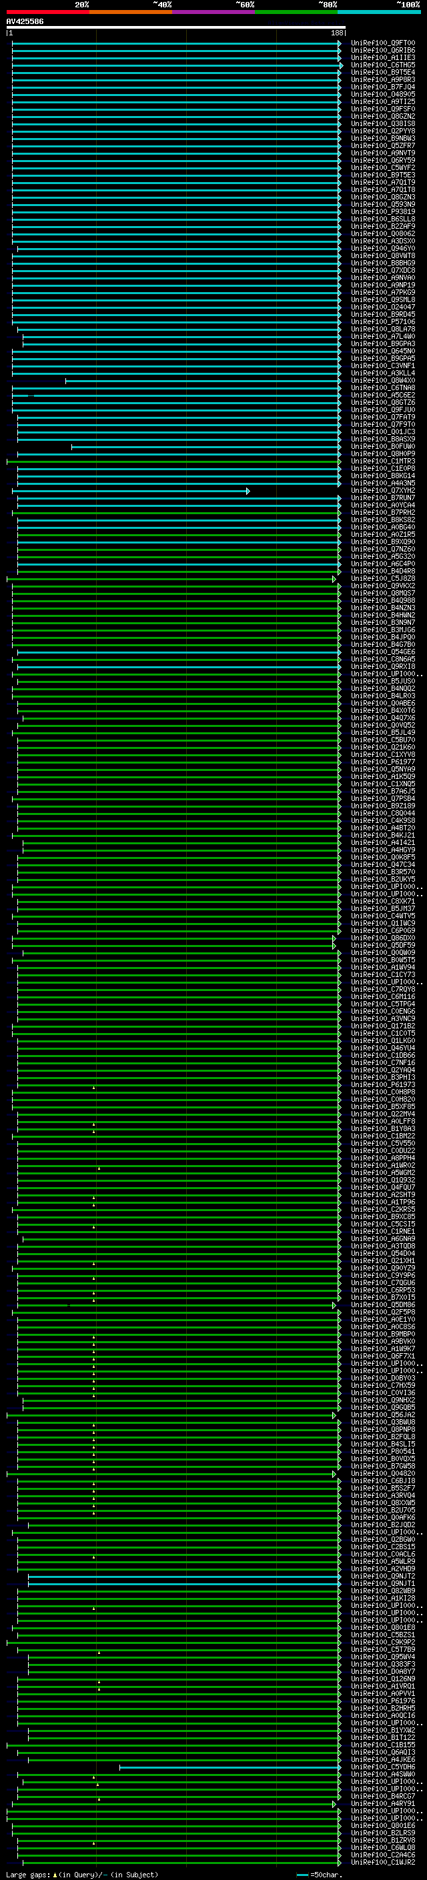The image size is (427, 1880).
Task: Click hit label UniRef100_O48905
Action: (x=383, y=94)
